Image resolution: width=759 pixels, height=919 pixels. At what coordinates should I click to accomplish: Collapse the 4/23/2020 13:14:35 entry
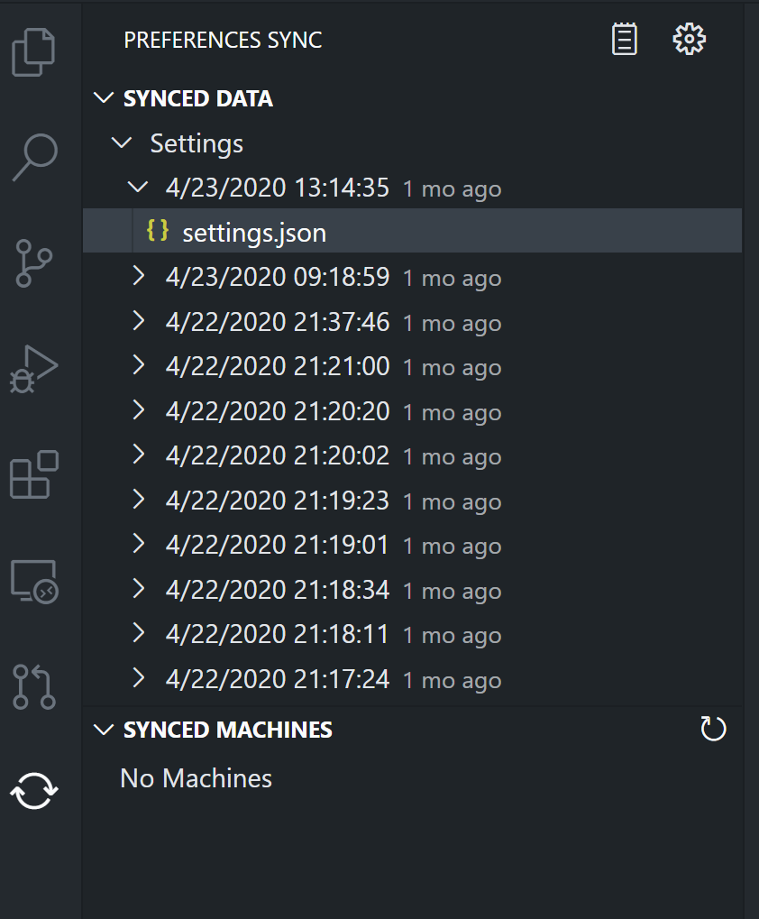[x=137, y=187]
